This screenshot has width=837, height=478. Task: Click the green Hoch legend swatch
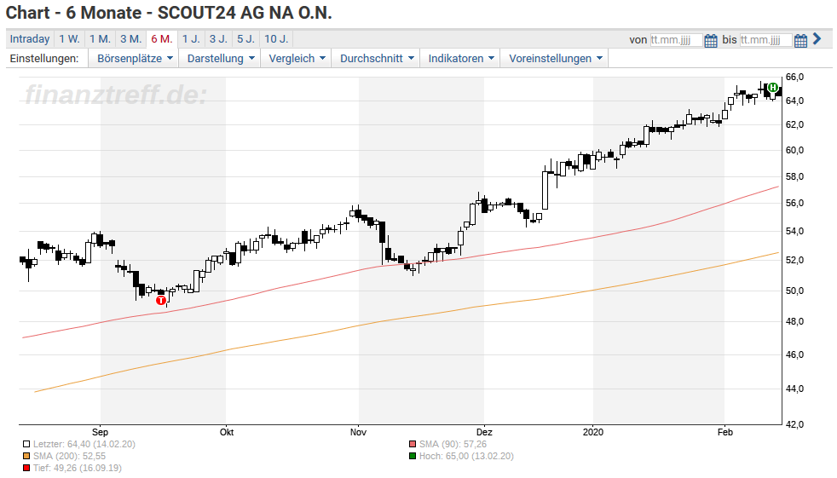(x=412, y=456)
